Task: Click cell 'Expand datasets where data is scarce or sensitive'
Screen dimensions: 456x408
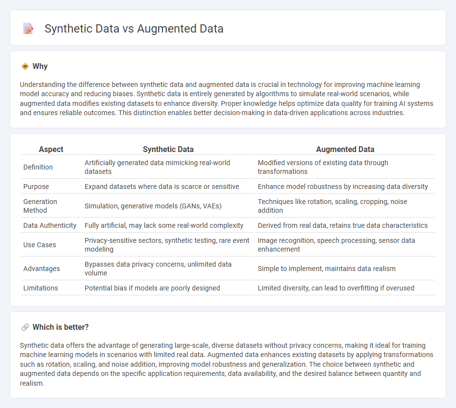Action: [x=168, y=187]
